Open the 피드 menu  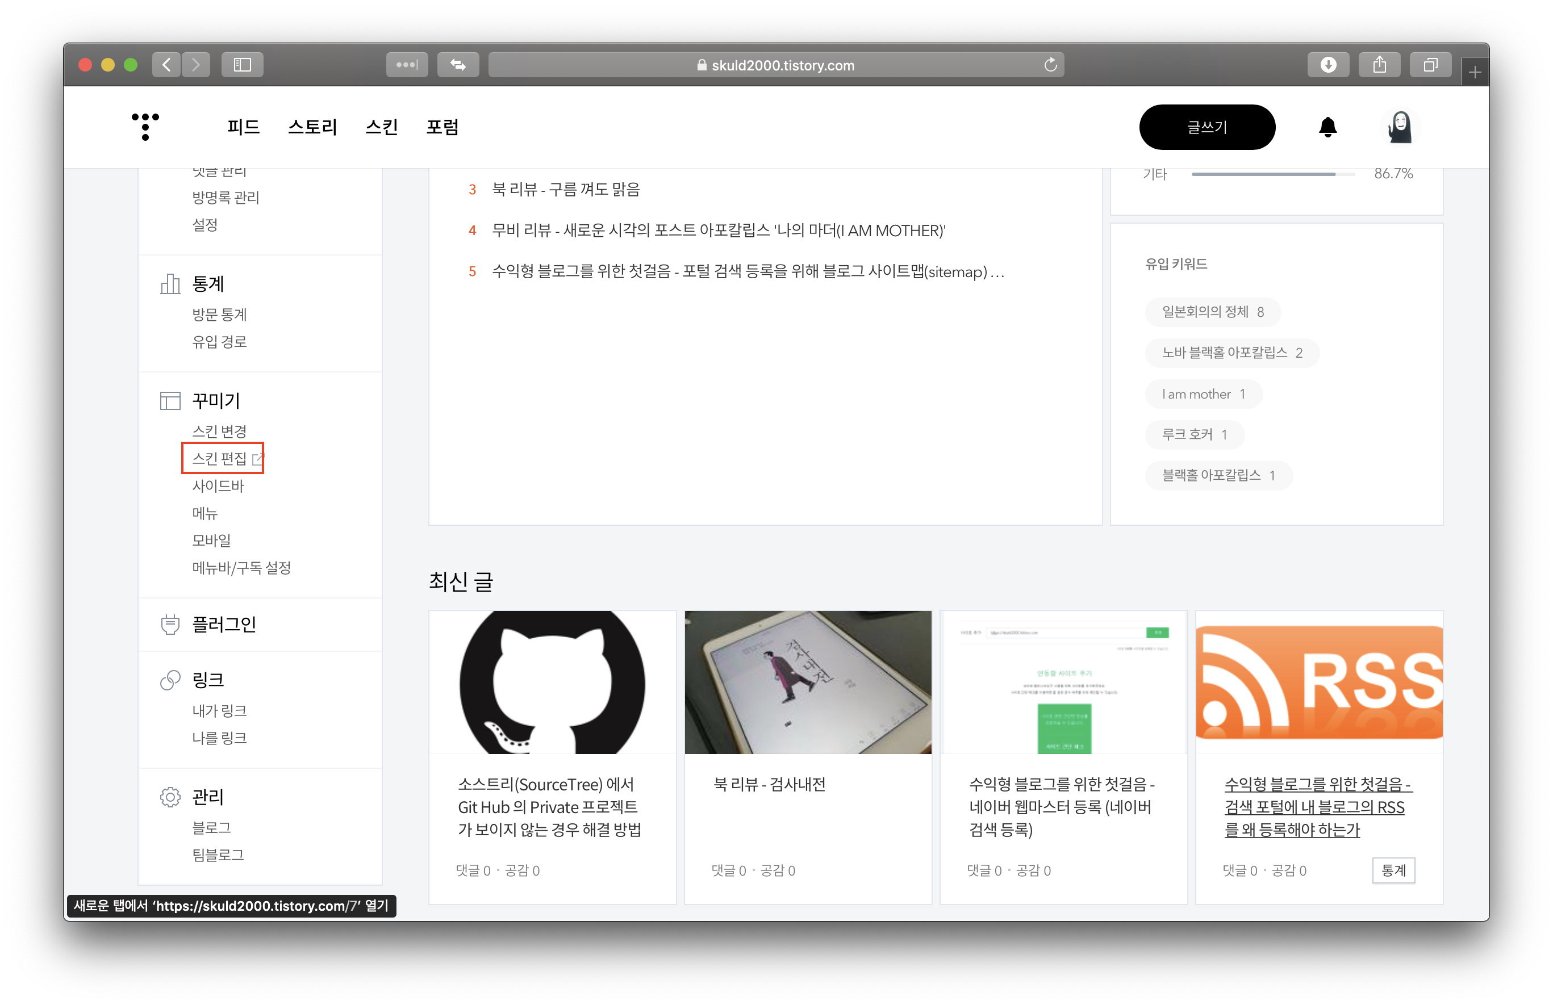pyautogui.click(x=243, y=127)
